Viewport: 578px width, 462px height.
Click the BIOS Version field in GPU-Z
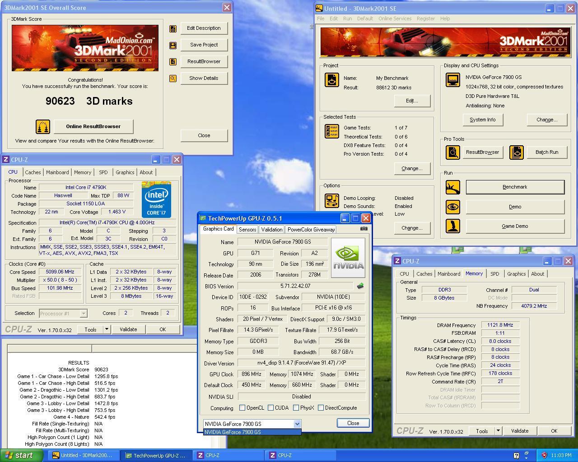pyautogui.click(x=295, y=286)
